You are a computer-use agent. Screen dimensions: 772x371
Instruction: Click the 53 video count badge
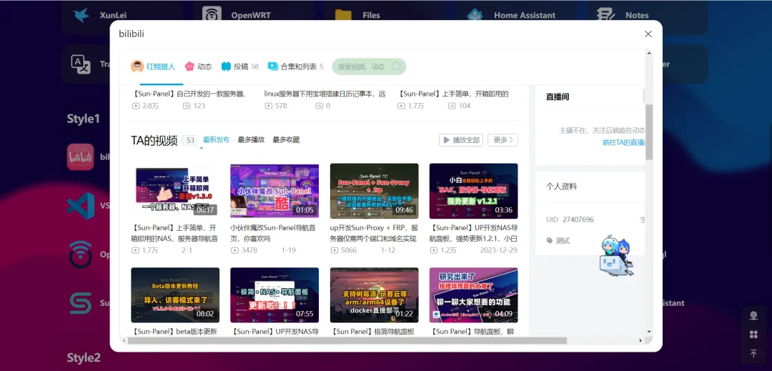point(191,140)
